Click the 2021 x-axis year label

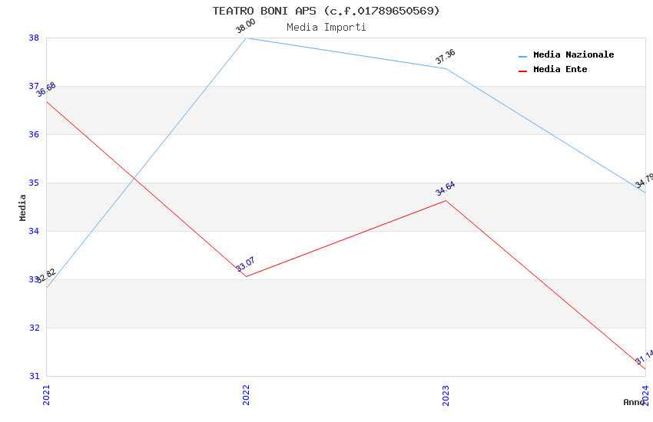click(46, 394)
